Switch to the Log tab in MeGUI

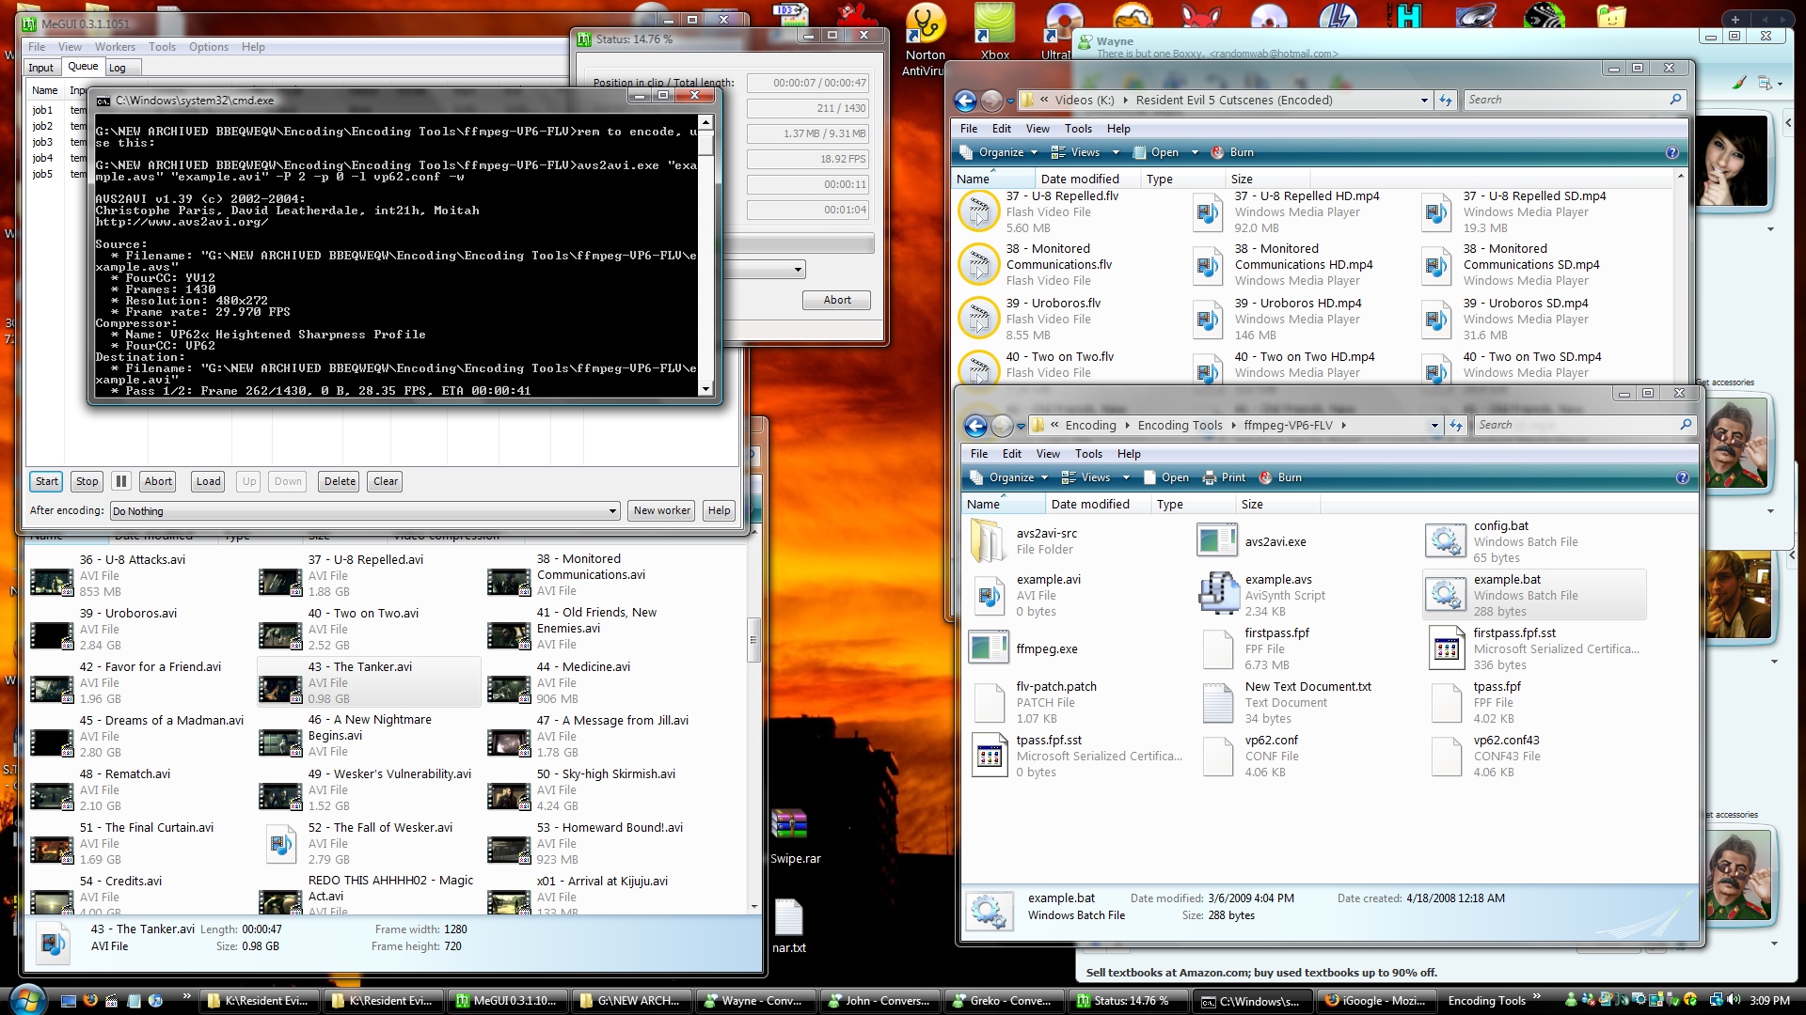point(118,68)
